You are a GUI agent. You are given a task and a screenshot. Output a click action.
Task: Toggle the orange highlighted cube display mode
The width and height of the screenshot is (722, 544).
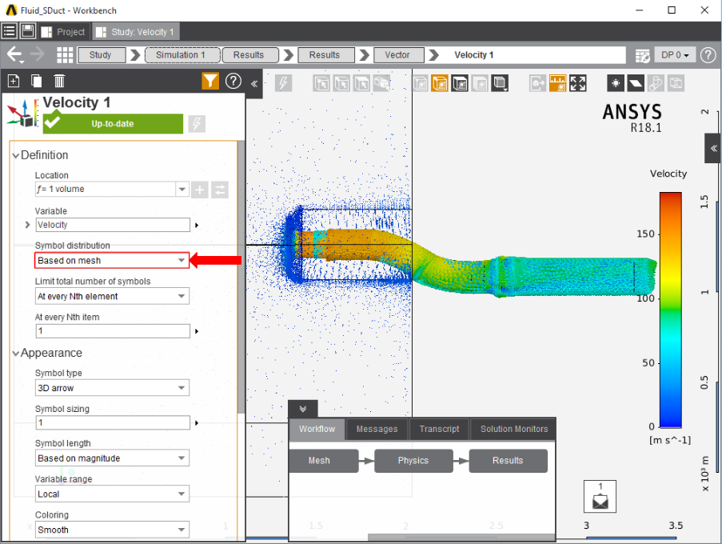440,83
